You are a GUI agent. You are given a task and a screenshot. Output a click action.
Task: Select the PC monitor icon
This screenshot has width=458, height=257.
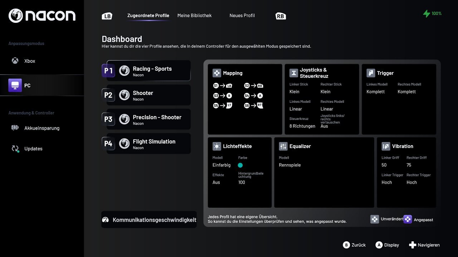coord(15,85)
